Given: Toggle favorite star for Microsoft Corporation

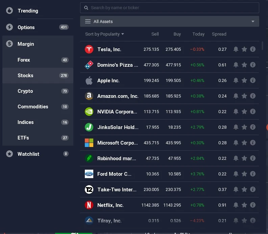Looking at the screenshot, I should point(244,143).
